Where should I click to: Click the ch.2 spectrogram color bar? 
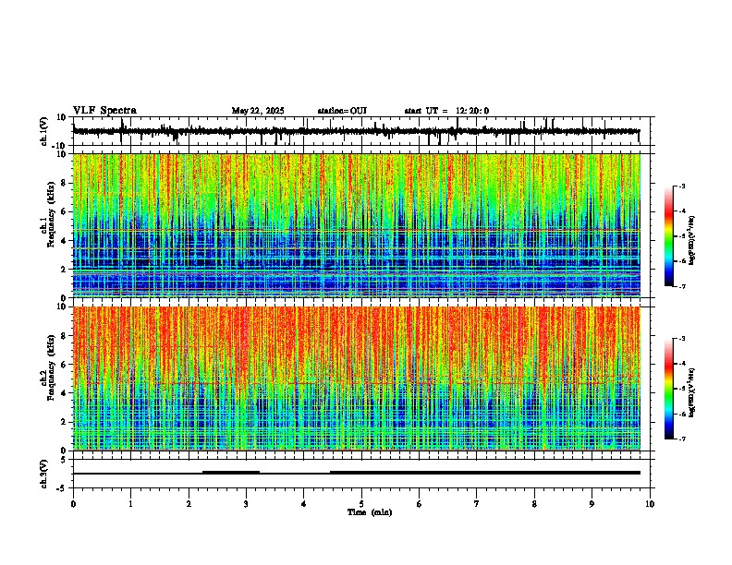(x=669, y=389)
